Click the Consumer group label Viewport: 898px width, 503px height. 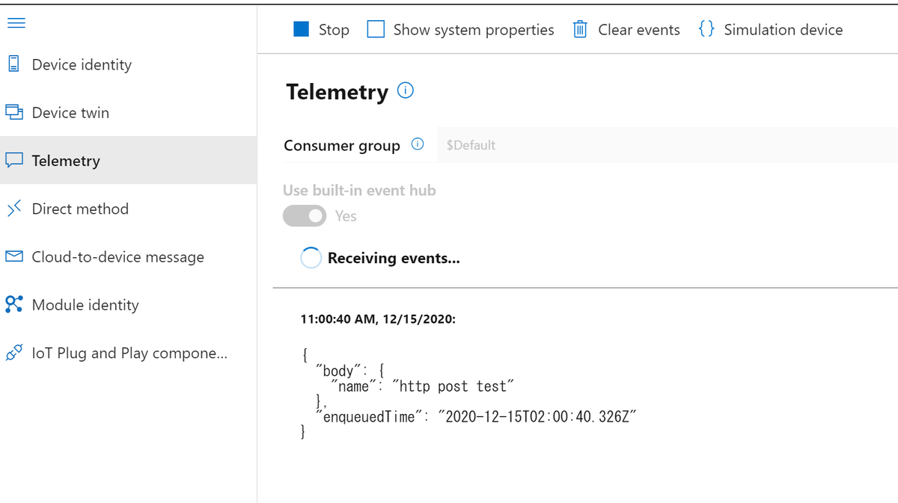point(342,146)
